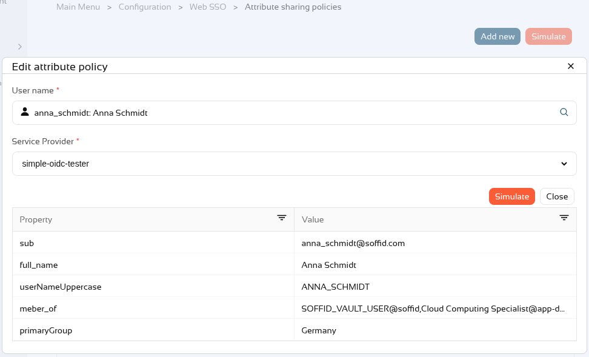Click the Add new button

[497, 36]
